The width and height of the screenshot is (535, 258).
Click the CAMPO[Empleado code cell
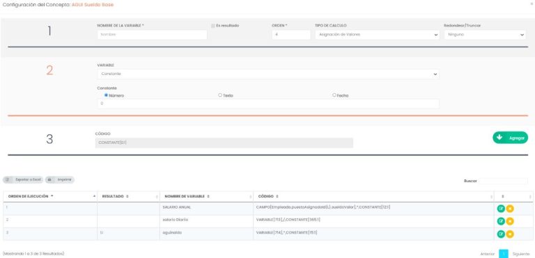tap(373, 209)
